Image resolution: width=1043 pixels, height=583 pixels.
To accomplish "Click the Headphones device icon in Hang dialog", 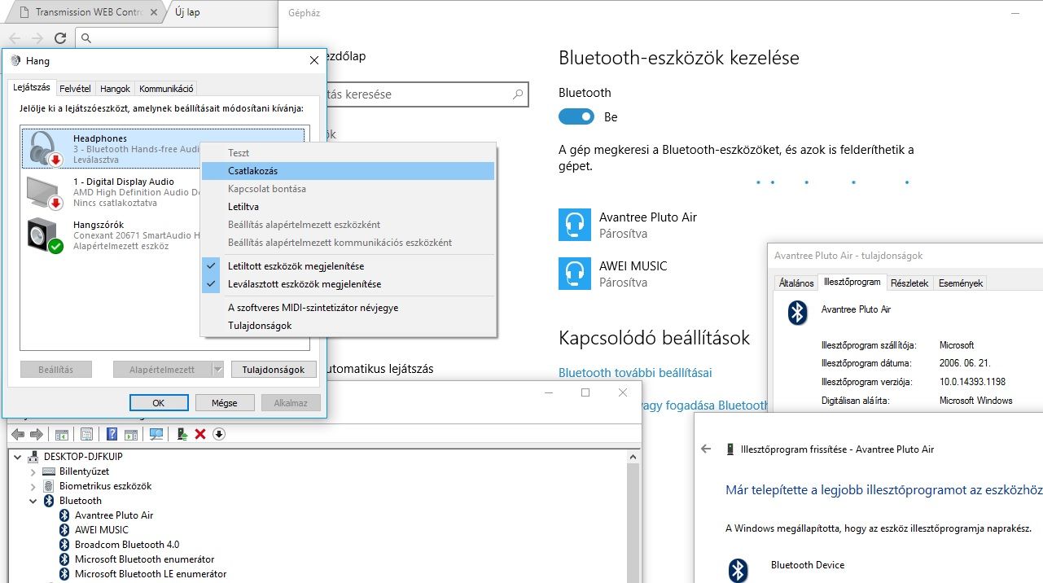I will (45, 148).
